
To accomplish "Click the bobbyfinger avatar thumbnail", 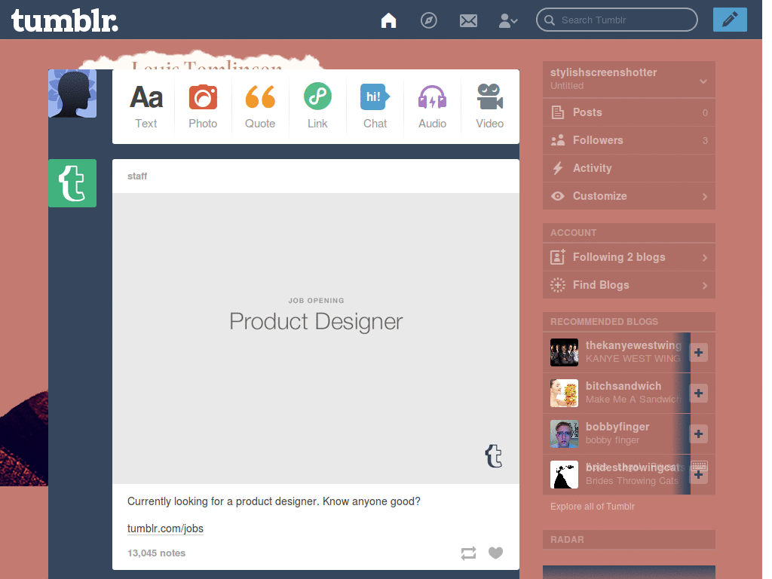I will point(564,433).
